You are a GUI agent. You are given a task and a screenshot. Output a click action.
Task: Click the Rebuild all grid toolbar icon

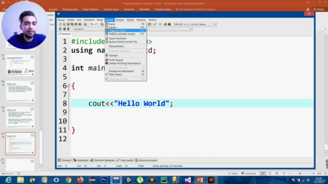[x=150, y=24]
